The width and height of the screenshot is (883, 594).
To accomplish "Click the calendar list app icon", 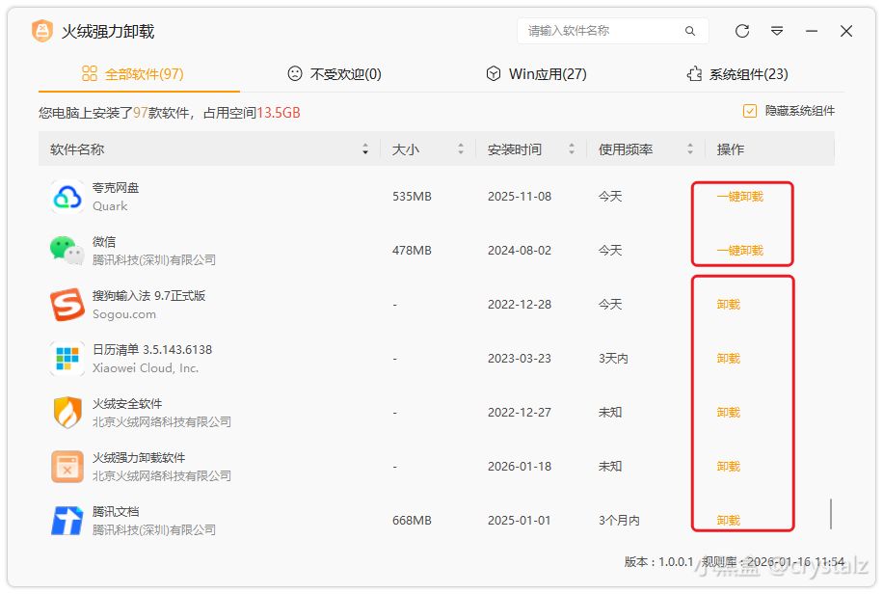I will click(67, 359).
